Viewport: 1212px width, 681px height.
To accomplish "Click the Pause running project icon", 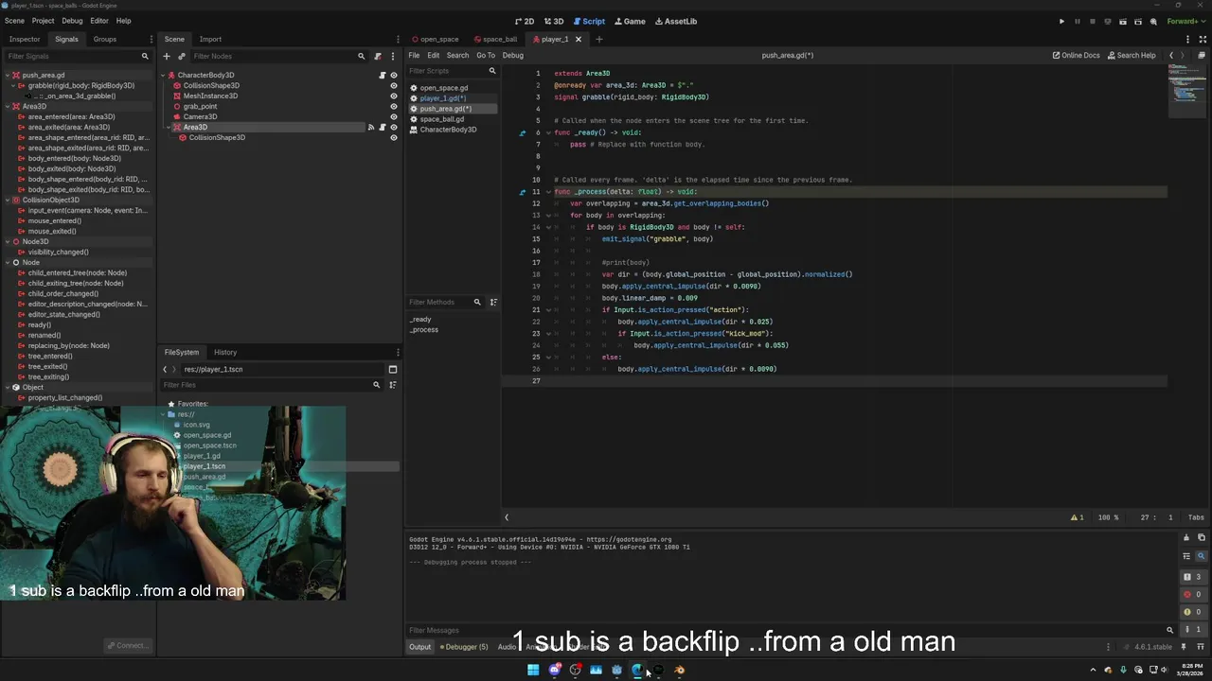I will point(1077,21).
